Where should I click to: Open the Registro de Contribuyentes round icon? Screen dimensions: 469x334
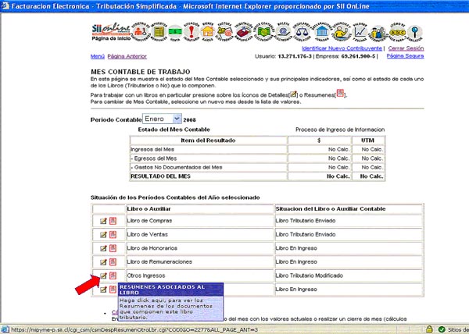(x=141, y=32)
